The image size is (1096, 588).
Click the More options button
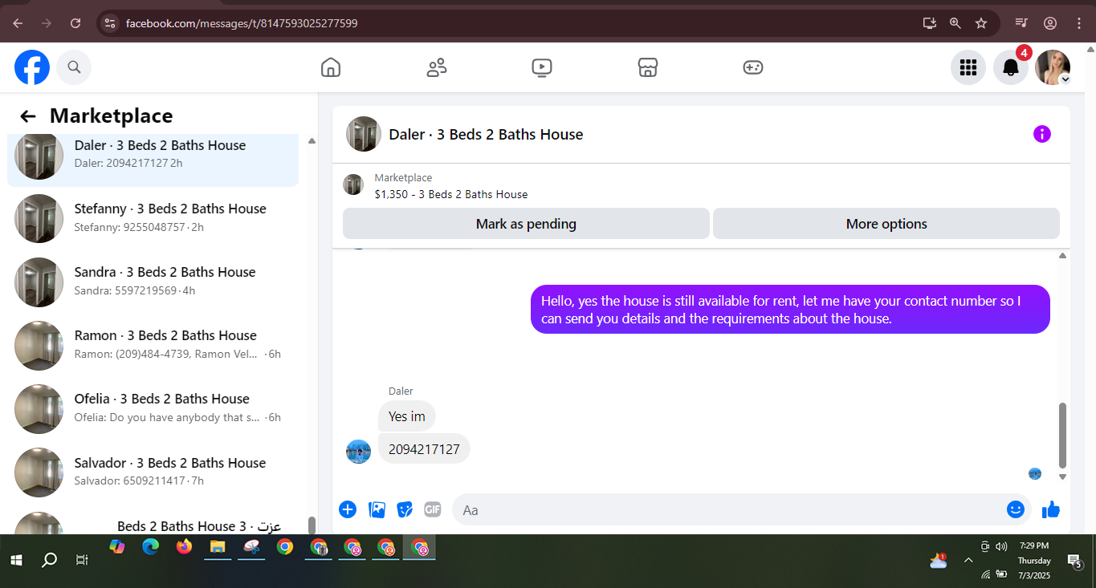[x=886, y=224]
